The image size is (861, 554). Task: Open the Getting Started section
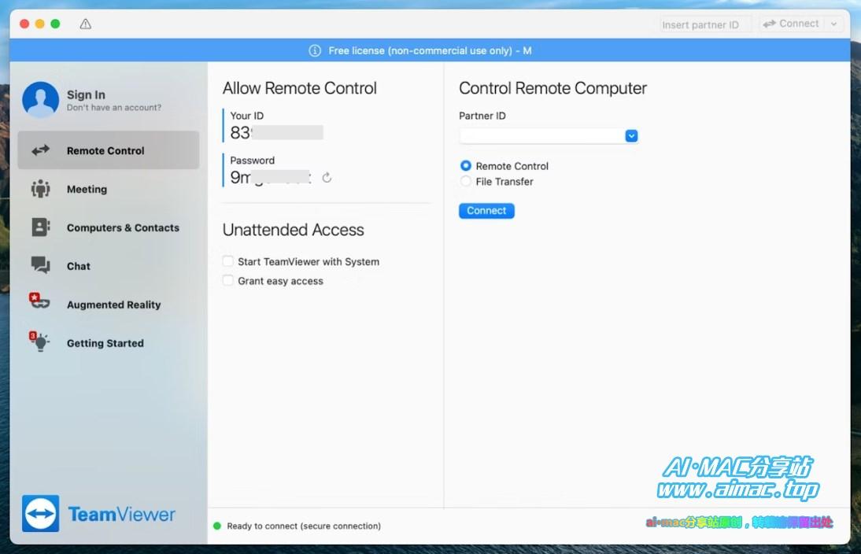(108, 342)
